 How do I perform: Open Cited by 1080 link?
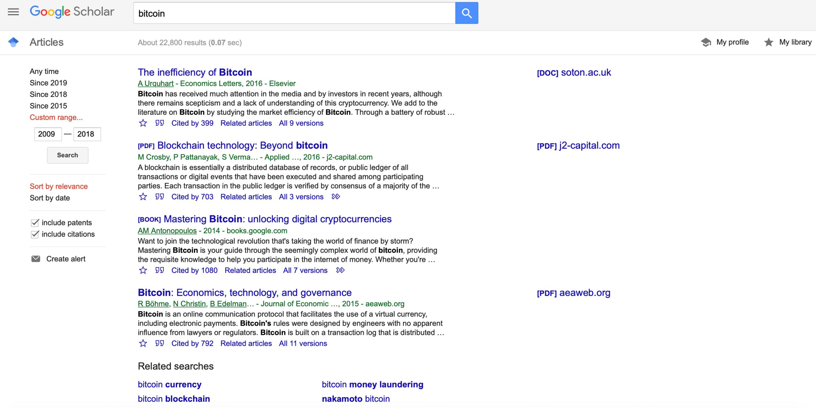(x=194, y=270)
